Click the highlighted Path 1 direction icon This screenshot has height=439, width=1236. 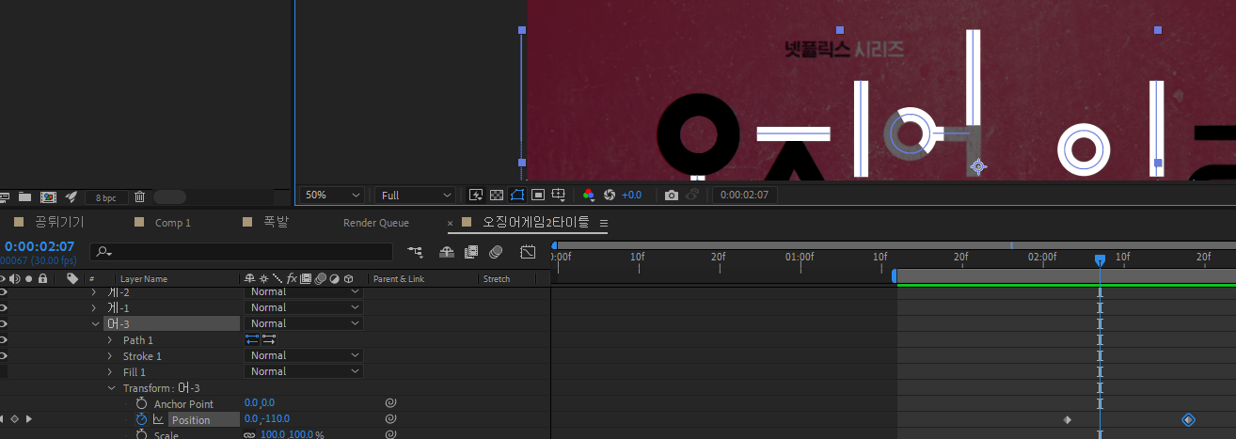252,339
